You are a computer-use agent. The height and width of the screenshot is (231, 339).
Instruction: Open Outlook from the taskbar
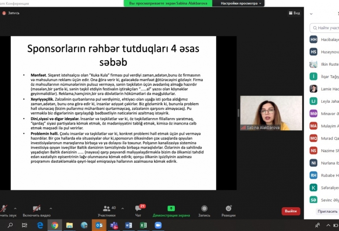click(x=99, y=225)
